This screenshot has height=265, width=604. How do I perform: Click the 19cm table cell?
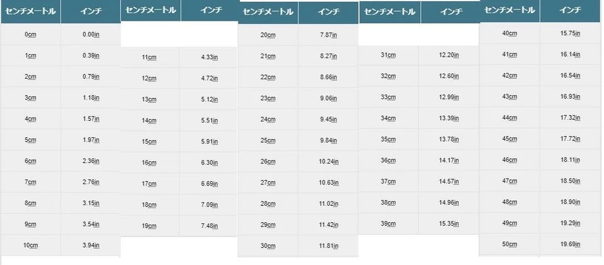tap(149, 226)
